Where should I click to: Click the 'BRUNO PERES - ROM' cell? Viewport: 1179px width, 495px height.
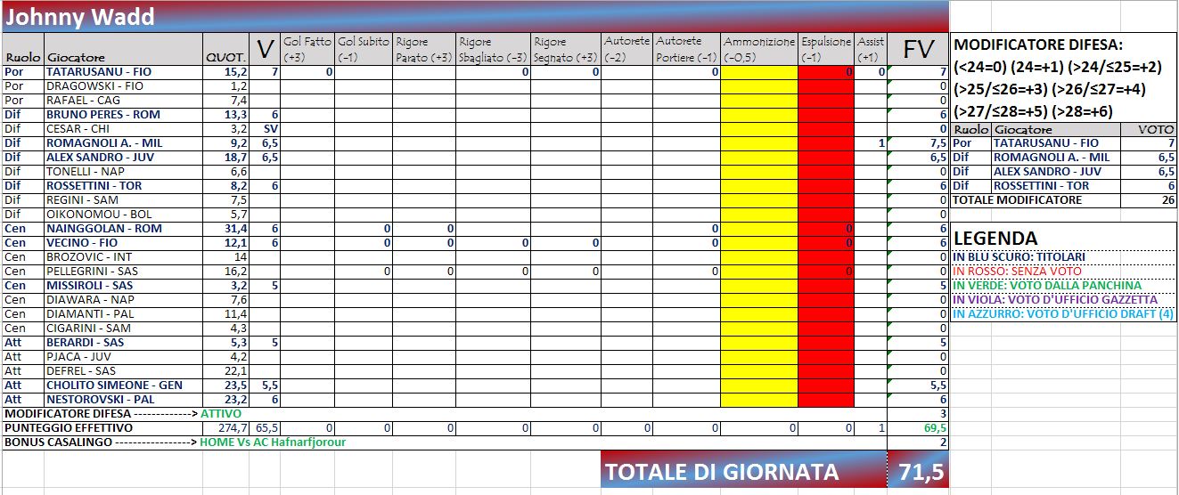coord(123,114)
